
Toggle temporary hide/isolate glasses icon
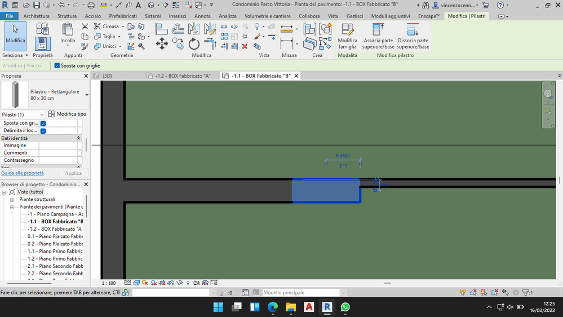click(180, 283)
